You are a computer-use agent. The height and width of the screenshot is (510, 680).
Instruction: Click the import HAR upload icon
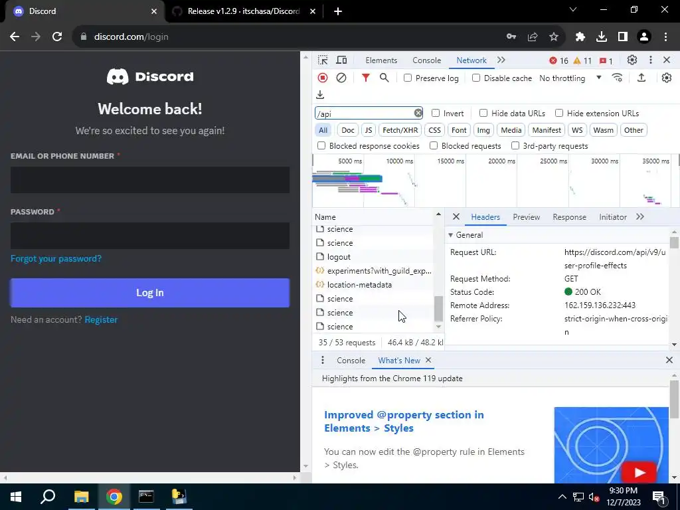[x=641, y=78]
